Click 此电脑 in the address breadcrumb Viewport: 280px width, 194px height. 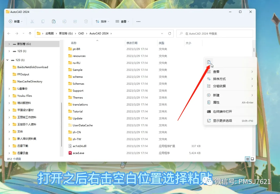click(x=49, y=34)
